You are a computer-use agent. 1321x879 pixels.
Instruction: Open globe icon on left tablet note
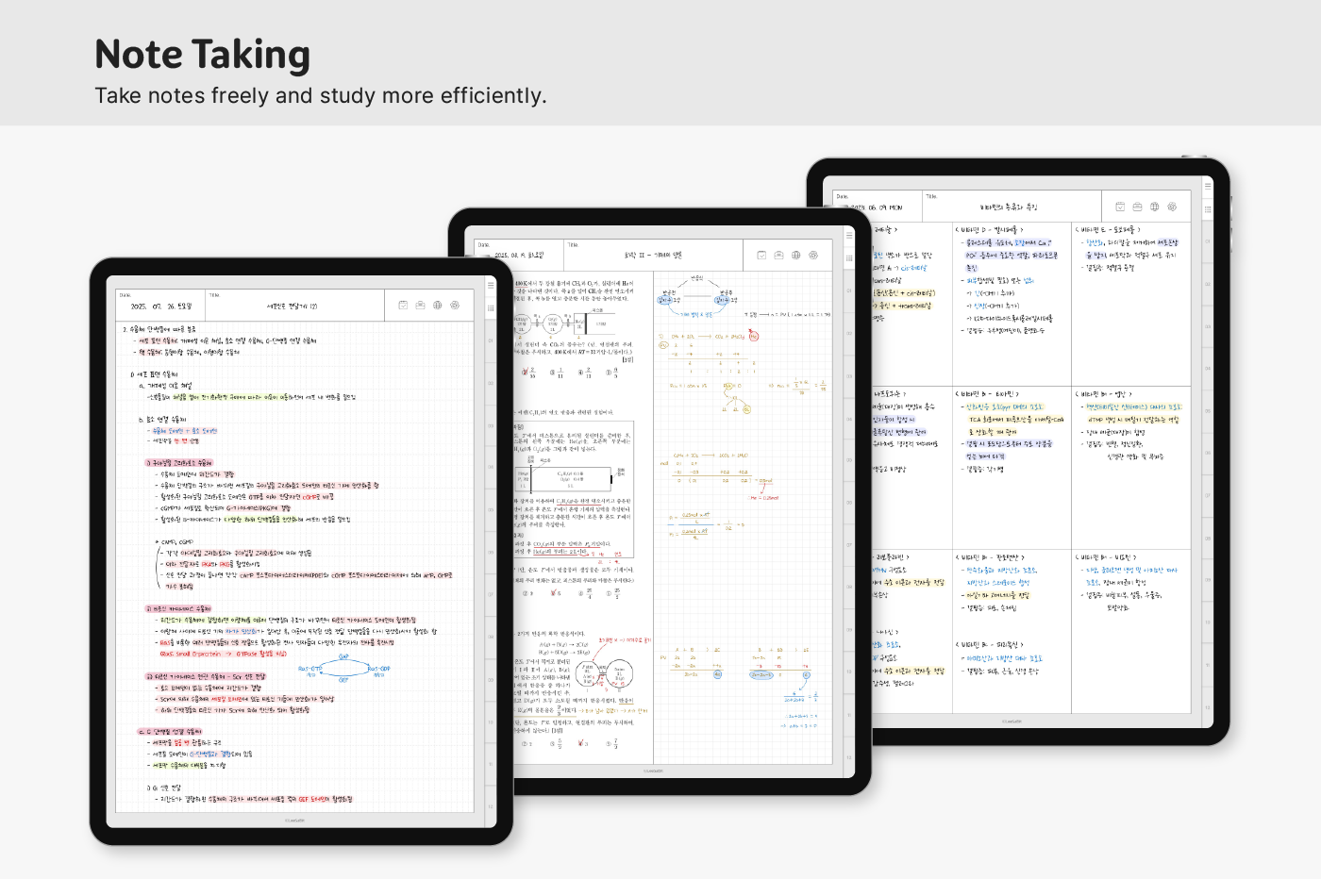(437, 305)
